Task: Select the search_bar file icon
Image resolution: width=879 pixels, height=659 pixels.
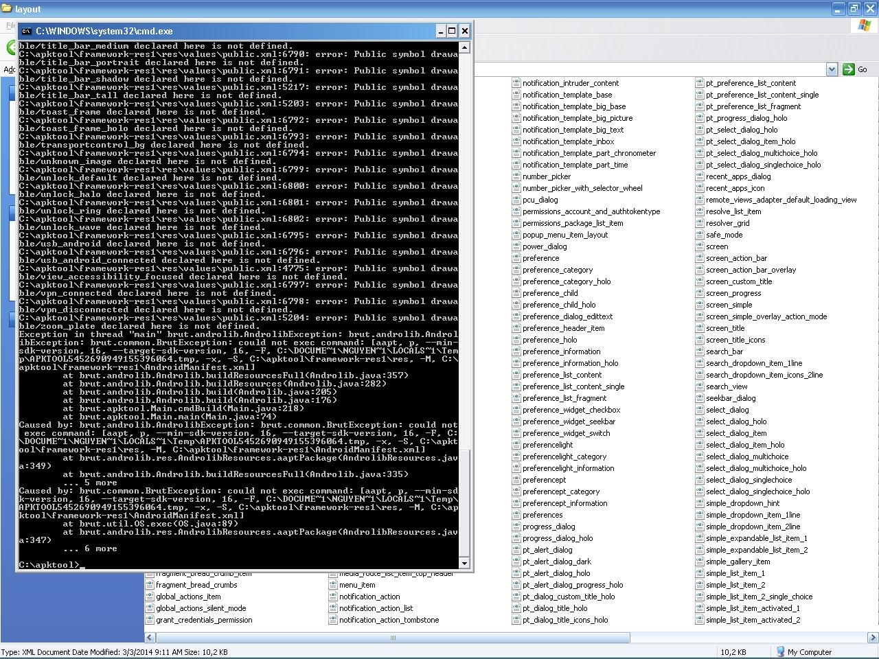Action: coord(700,351)
